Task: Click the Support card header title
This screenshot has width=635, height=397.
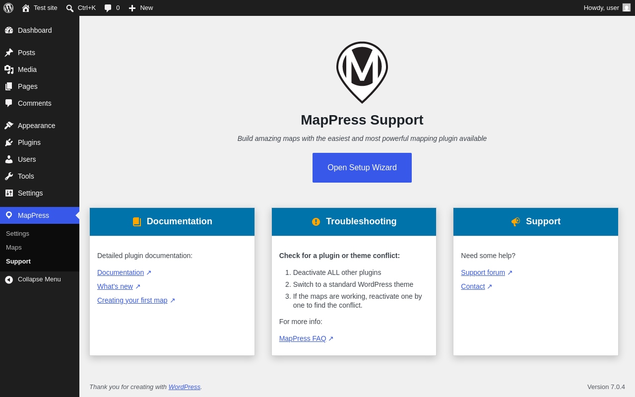Action: tap(543, 221)
